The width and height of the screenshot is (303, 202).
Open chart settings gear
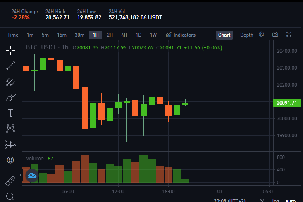tap(261, 34)
